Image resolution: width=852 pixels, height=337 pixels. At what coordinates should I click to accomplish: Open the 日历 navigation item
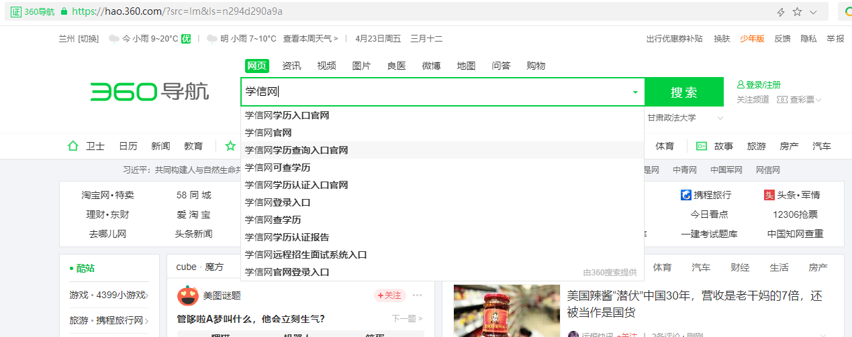pos(128,146)
